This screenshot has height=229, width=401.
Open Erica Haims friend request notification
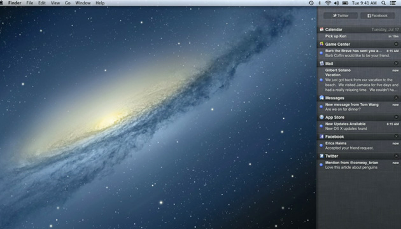click(x=359, y=146)
